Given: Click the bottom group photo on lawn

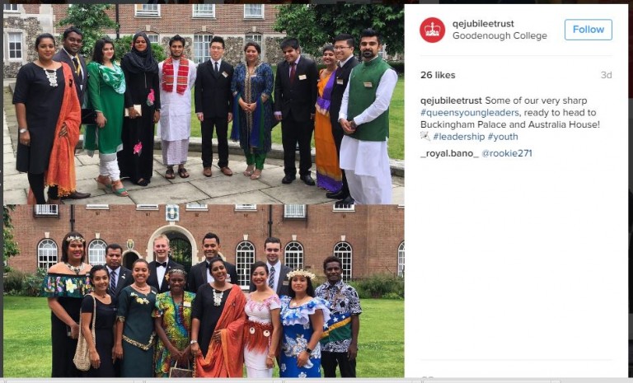Looking at the screenshot, I should [x=204, y=291].
